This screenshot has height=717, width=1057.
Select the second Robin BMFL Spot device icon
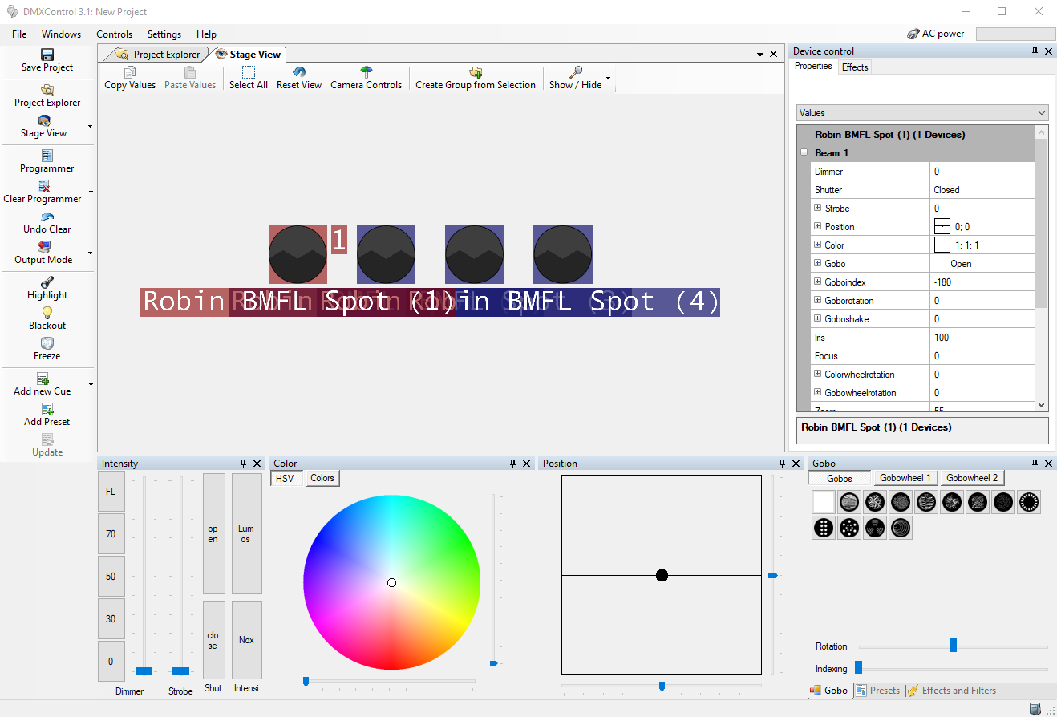(x=386, y=254)
